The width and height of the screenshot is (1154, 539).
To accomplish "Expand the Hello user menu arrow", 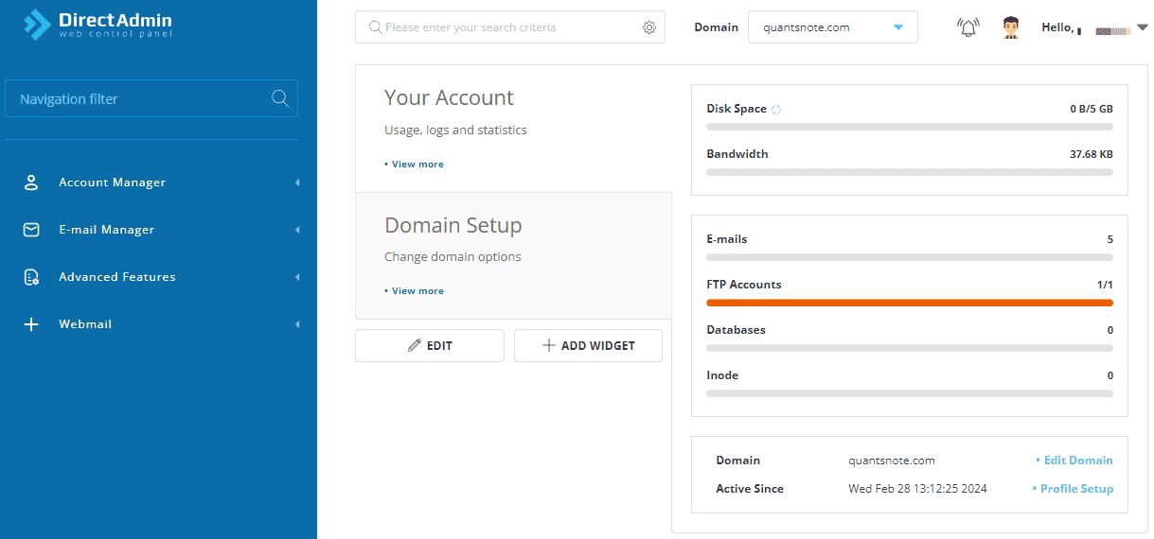I will pyautogui.click(x=1142, y=27).
